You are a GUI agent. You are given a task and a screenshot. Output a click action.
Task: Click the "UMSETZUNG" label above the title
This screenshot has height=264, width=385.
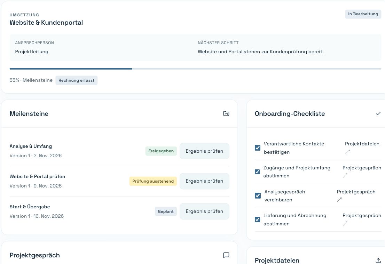(x=24, y=15)
